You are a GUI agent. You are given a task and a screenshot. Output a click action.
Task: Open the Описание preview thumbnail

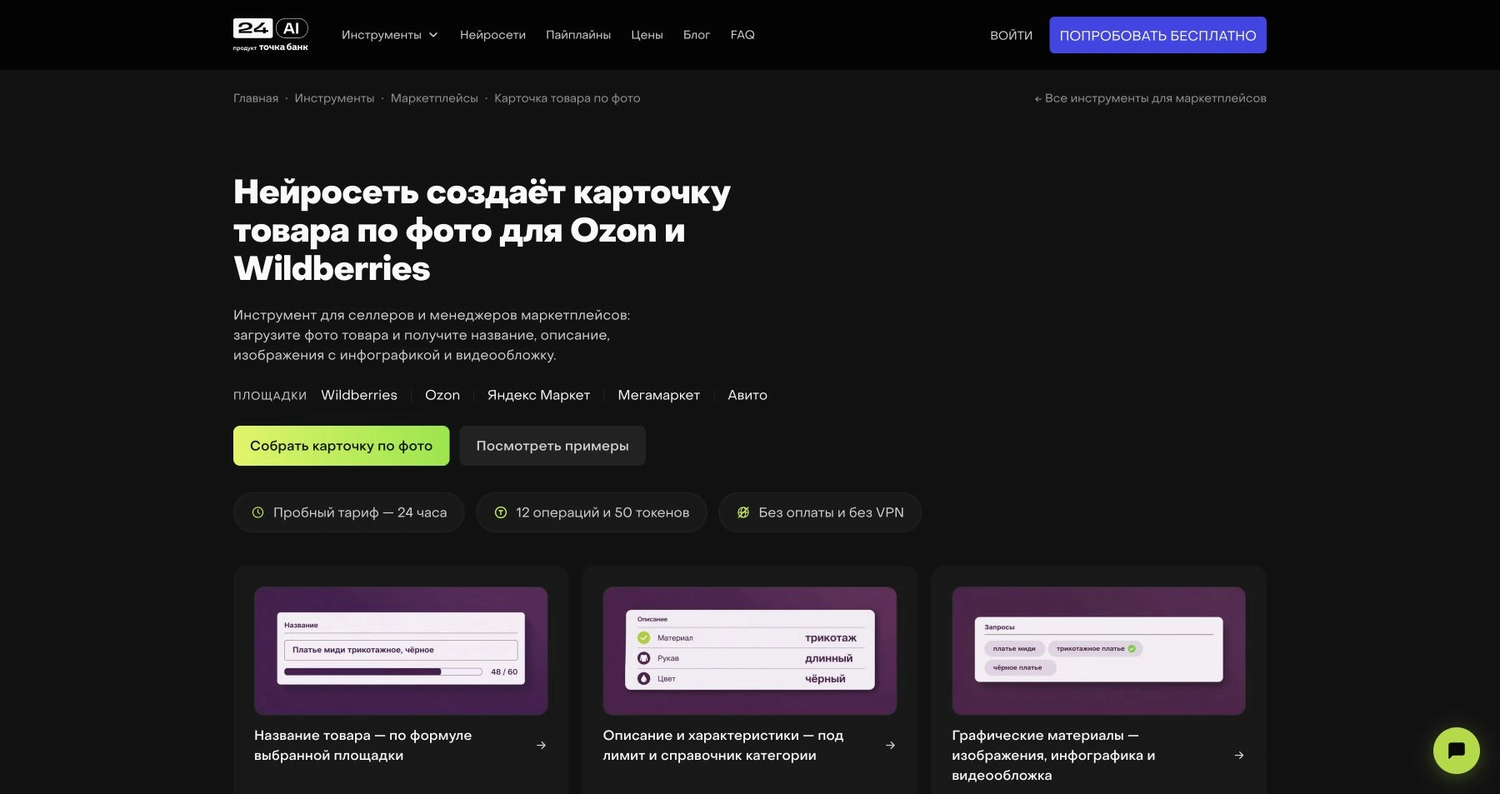[x=750, y=651]
